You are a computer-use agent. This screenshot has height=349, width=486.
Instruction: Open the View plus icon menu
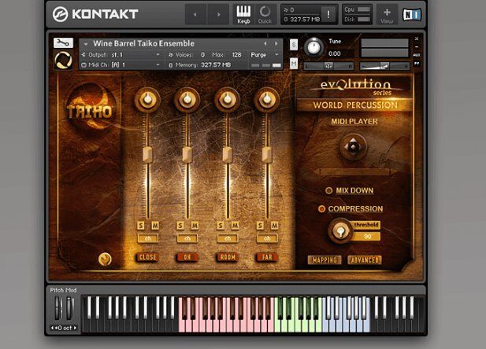point(387,14)
